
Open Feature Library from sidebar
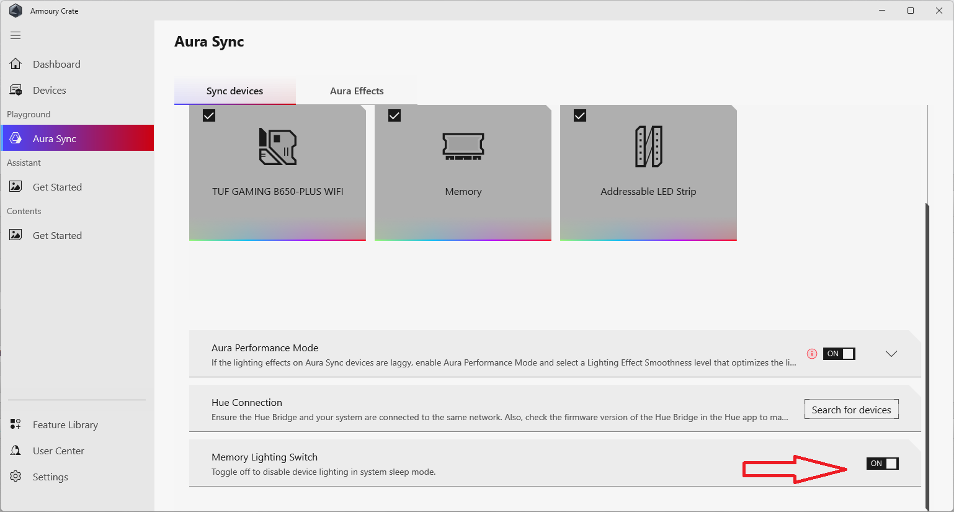click(78, 424)
